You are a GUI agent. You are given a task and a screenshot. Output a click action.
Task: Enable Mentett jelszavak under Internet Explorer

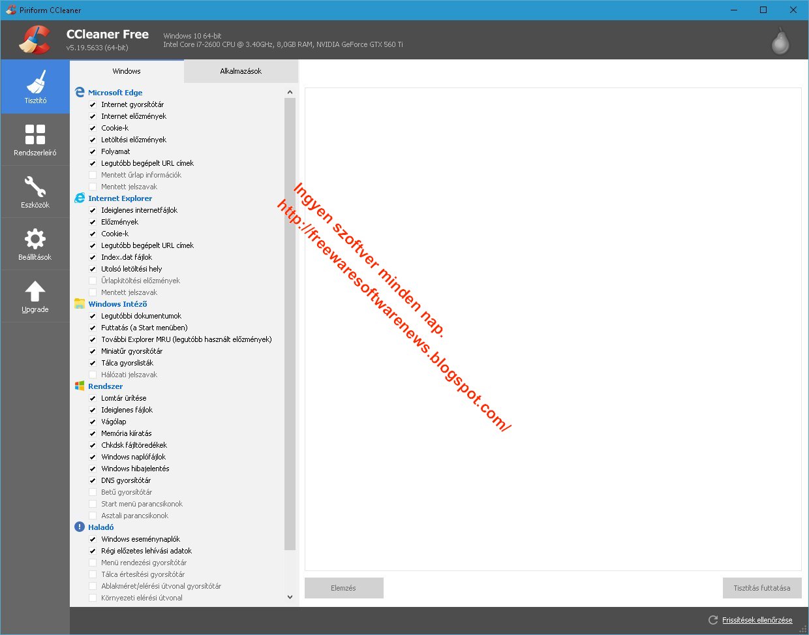coord(93,292)
